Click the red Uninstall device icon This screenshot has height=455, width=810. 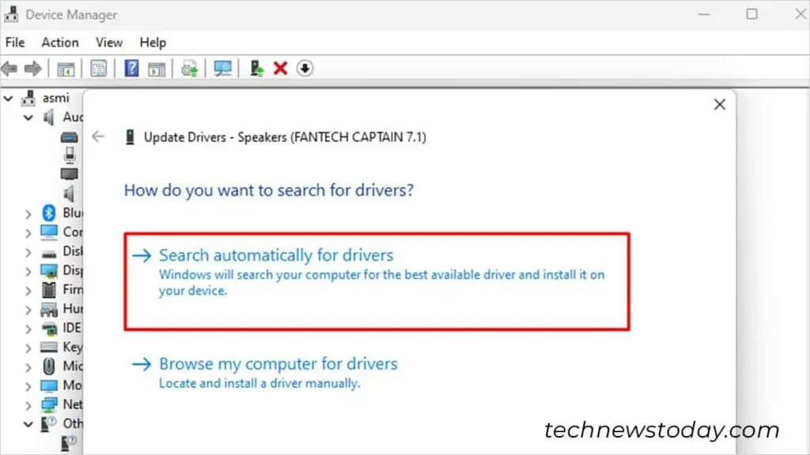pos(279,69)
